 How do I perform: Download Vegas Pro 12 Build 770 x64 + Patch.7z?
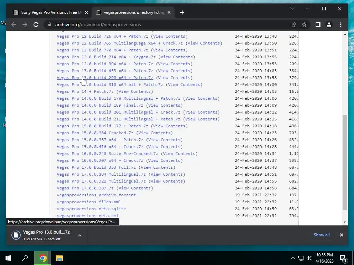tap(102, 50)
